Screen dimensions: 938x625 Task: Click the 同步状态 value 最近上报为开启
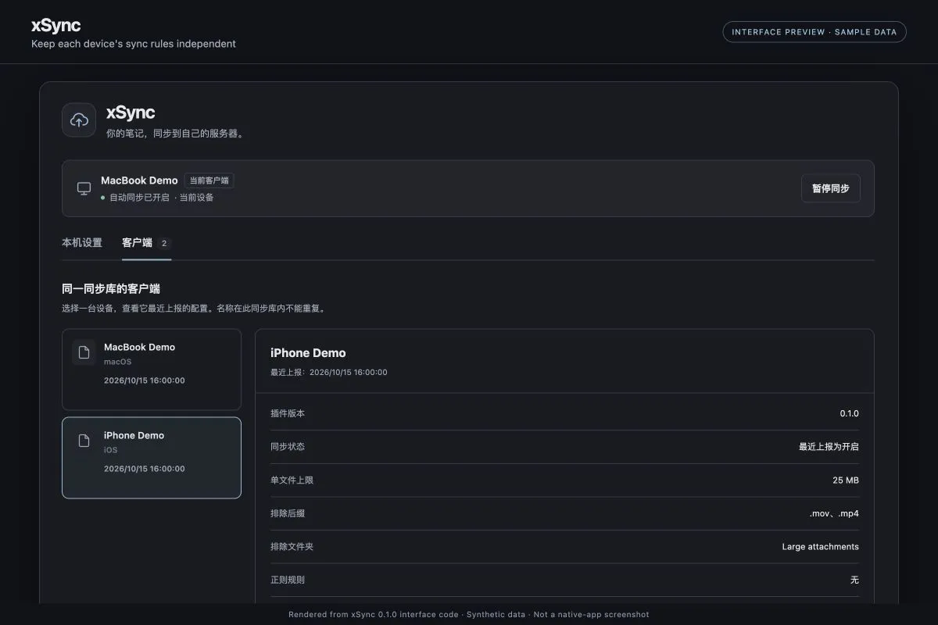click(x=829, y=447)
